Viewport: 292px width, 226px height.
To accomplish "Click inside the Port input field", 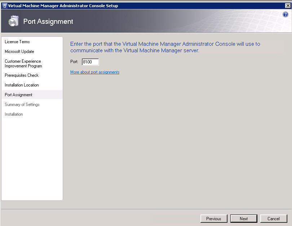I will point(90,62).
